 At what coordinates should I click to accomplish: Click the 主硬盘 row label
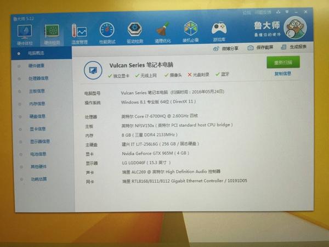[x=91, y=145]
